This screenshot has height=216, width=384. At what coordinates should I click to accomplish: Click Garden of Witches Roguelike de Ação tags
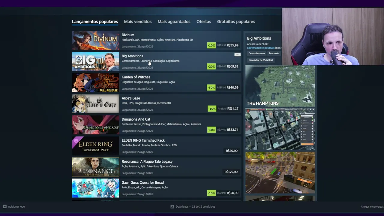(148, 82)
